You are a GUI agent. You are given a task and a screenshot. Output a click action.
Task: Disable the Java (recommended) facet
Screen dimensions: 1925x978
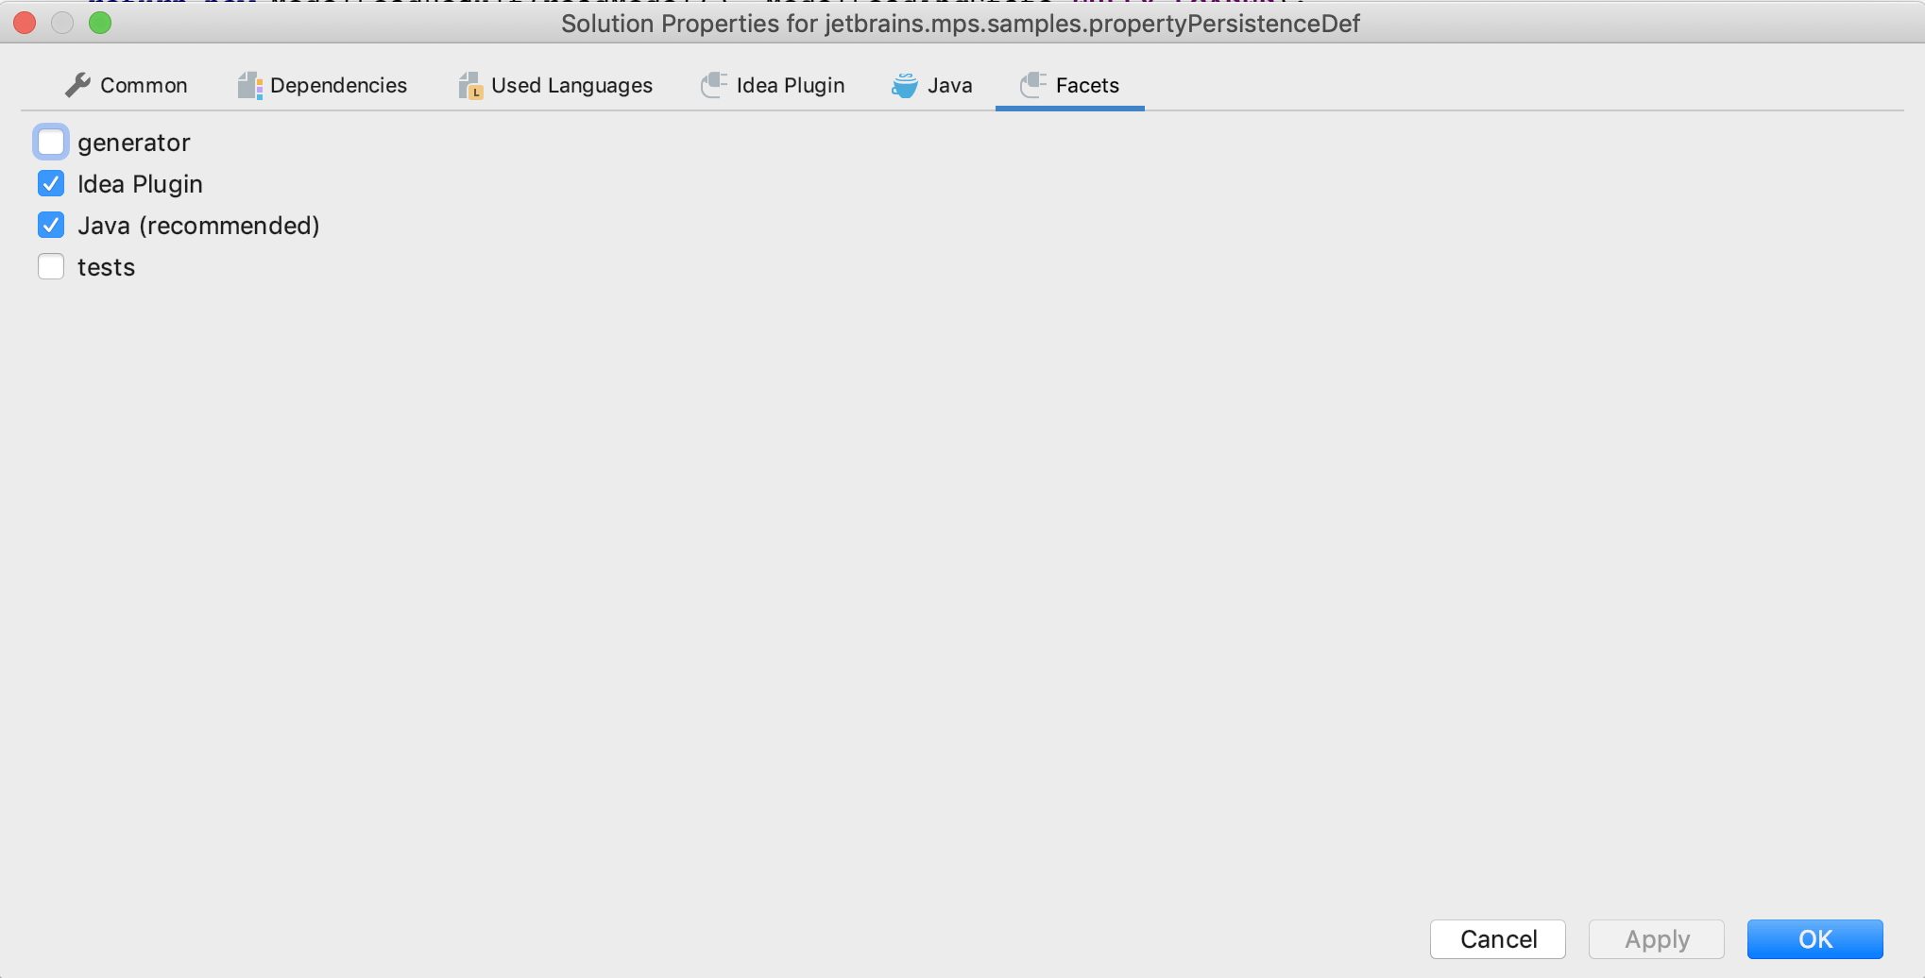[x=51, y=225]
